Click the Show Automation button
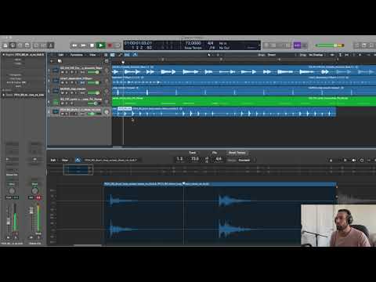Image resolution: width=376 pixels, height=282 pixels. point(120,55)
